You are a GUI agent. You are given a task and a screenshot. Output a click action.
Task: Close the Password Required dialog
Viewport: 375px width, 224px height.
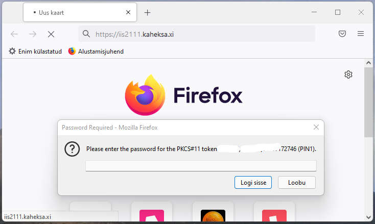point(316,127)
